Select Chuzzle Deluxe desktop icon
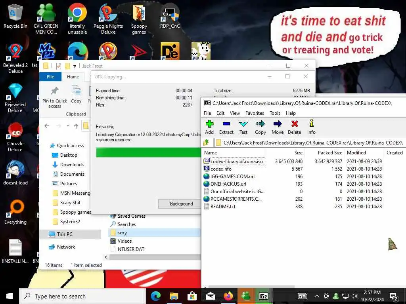This screenshot has height=304, width=406. click(x=15, y=137)
